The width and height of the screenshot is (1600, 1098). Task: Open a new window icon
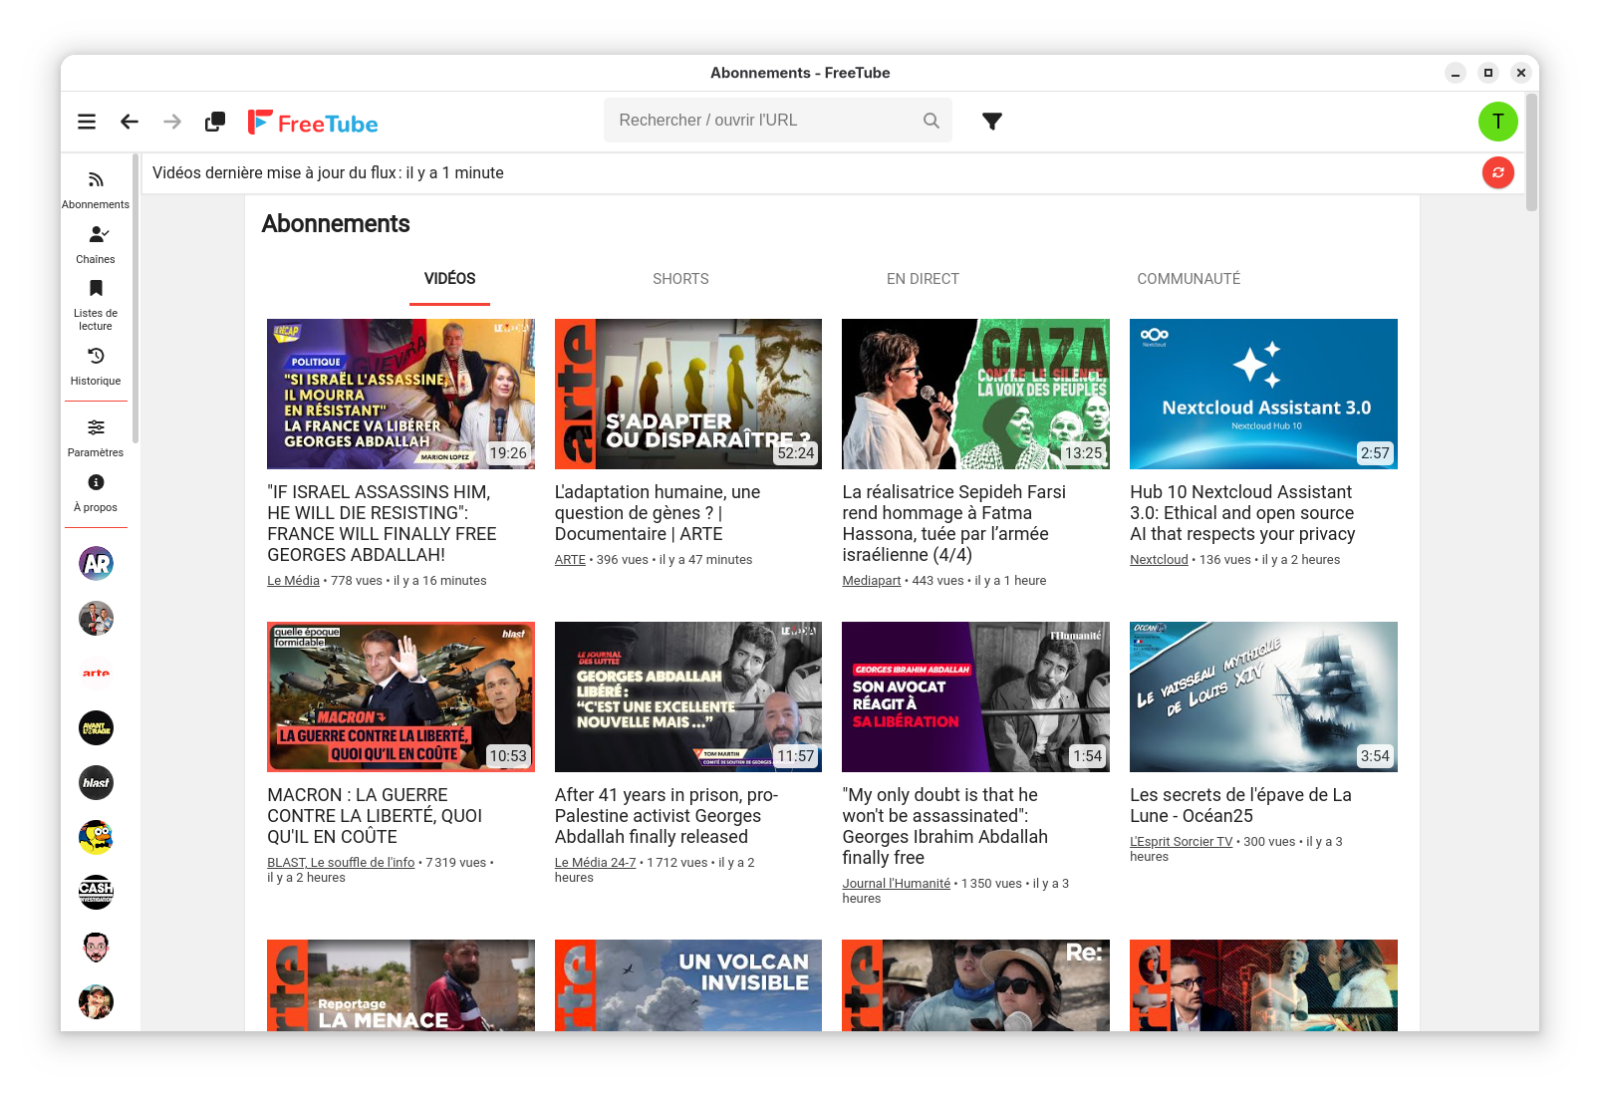pos(215,122)
